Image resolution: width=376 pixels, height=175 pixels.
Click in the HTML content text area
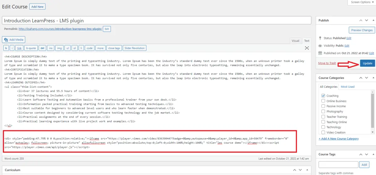tap(157, 103)
